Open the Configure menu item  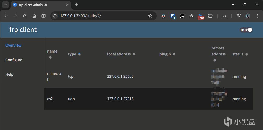click(x=14, y=60)
